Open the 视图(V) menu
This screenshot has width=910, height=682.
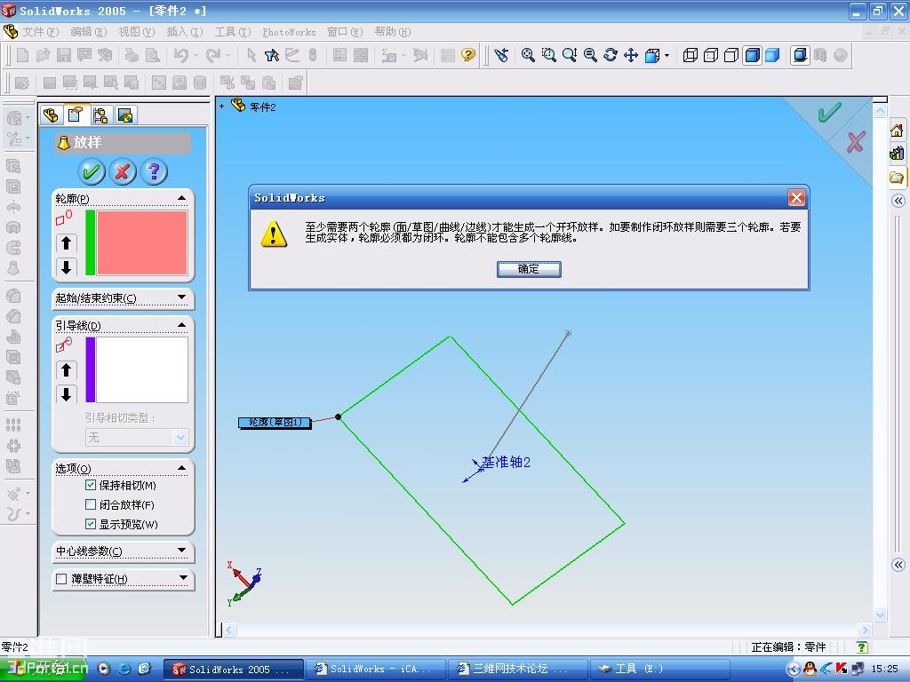tap(136, 32)
